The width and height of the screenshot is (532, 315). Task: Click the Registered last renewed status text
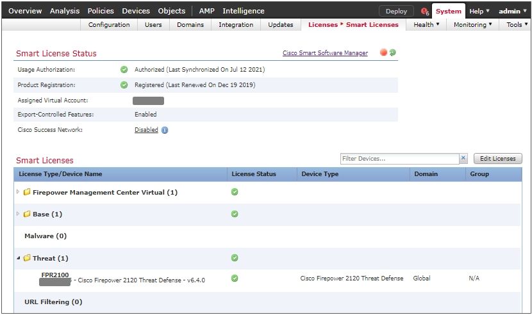click(x=195, y=85)
